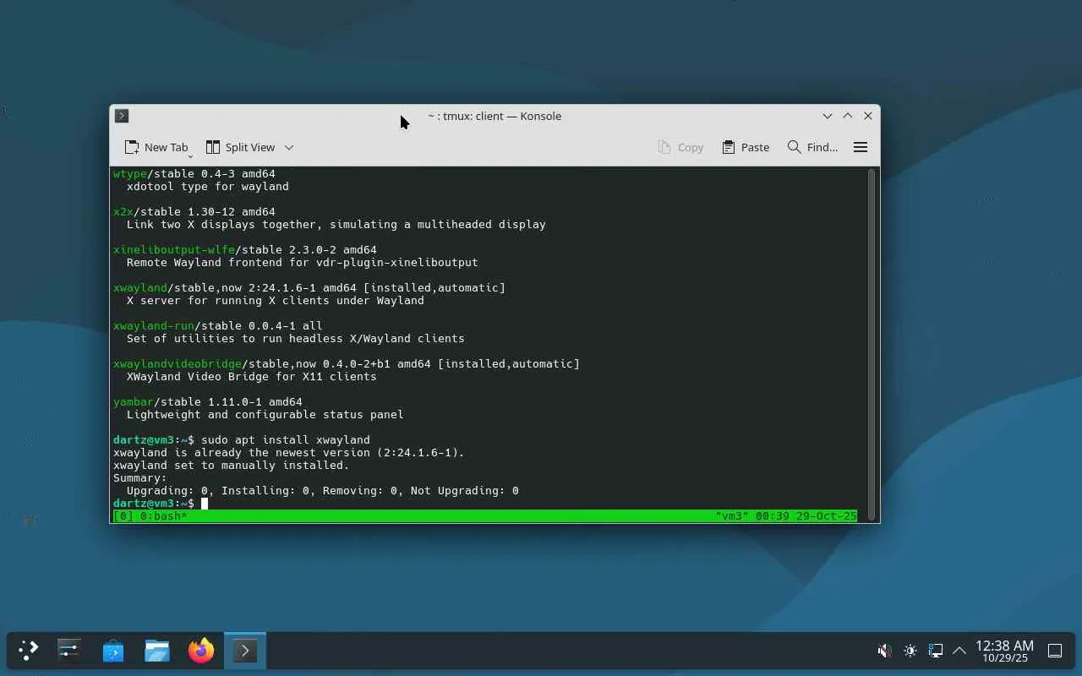Image resolution: width=1082 pixels, height=676 pixels.
Task: Click the Split View button
Action: coord(241,147)
